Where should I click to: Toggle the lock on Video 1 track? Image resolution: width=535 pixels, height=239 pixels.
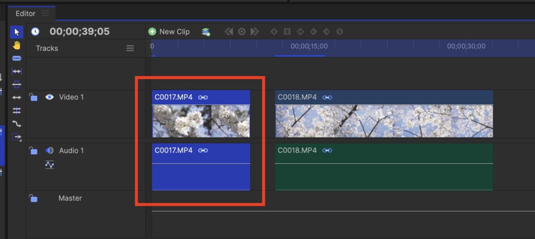33,97
